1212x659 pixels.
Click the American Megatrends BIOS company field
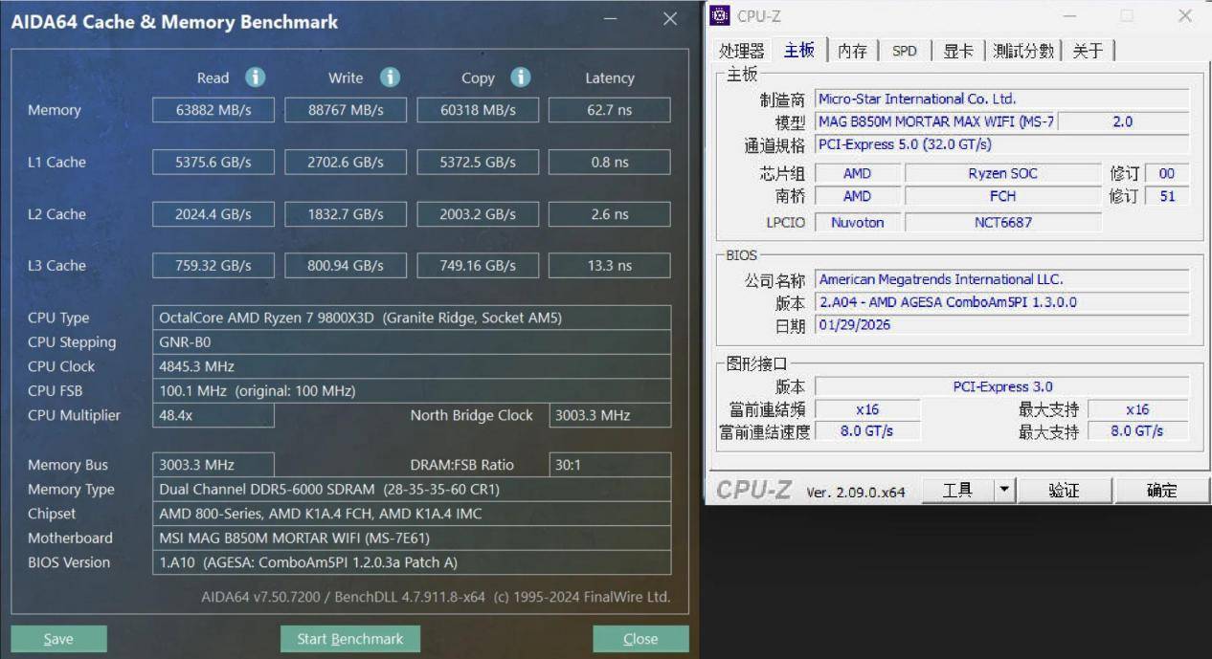pos(1001,279)
